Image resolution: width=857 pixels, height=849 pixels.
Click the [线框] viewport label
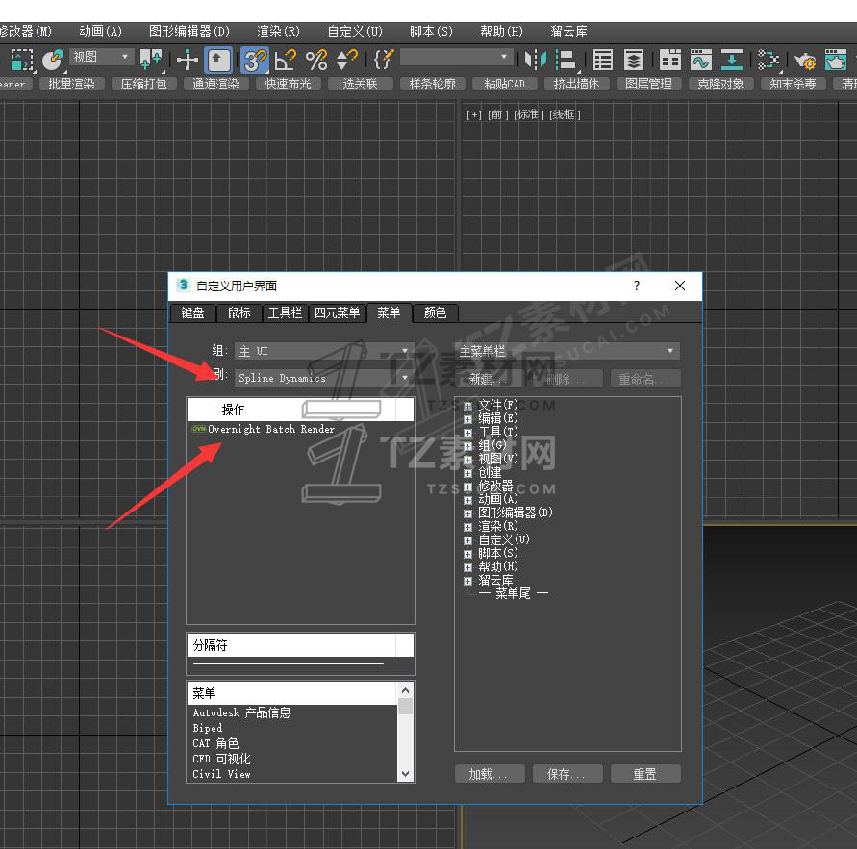click(566, 114)
